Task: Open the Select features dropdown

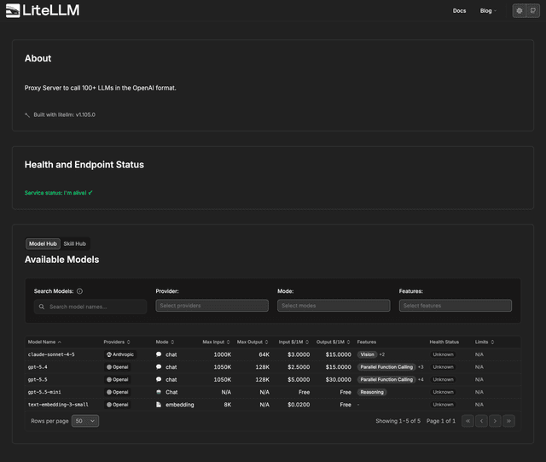Action: [456, 306]
